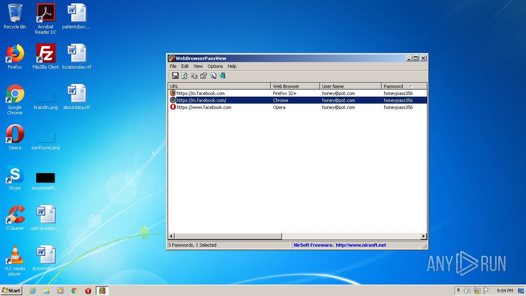Image resolution: width=526 pixels, height=296 pixels.
Task: Click the Chrome browser cell
Action: tap(281, 100)
